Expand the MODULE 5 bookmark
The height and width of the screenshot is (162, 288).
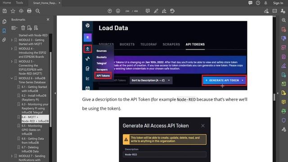point(12,62)
